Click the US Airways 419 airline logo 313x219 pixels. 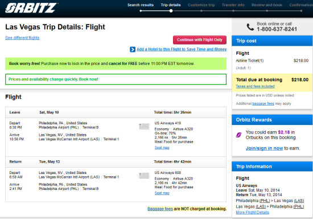point(144,127)
